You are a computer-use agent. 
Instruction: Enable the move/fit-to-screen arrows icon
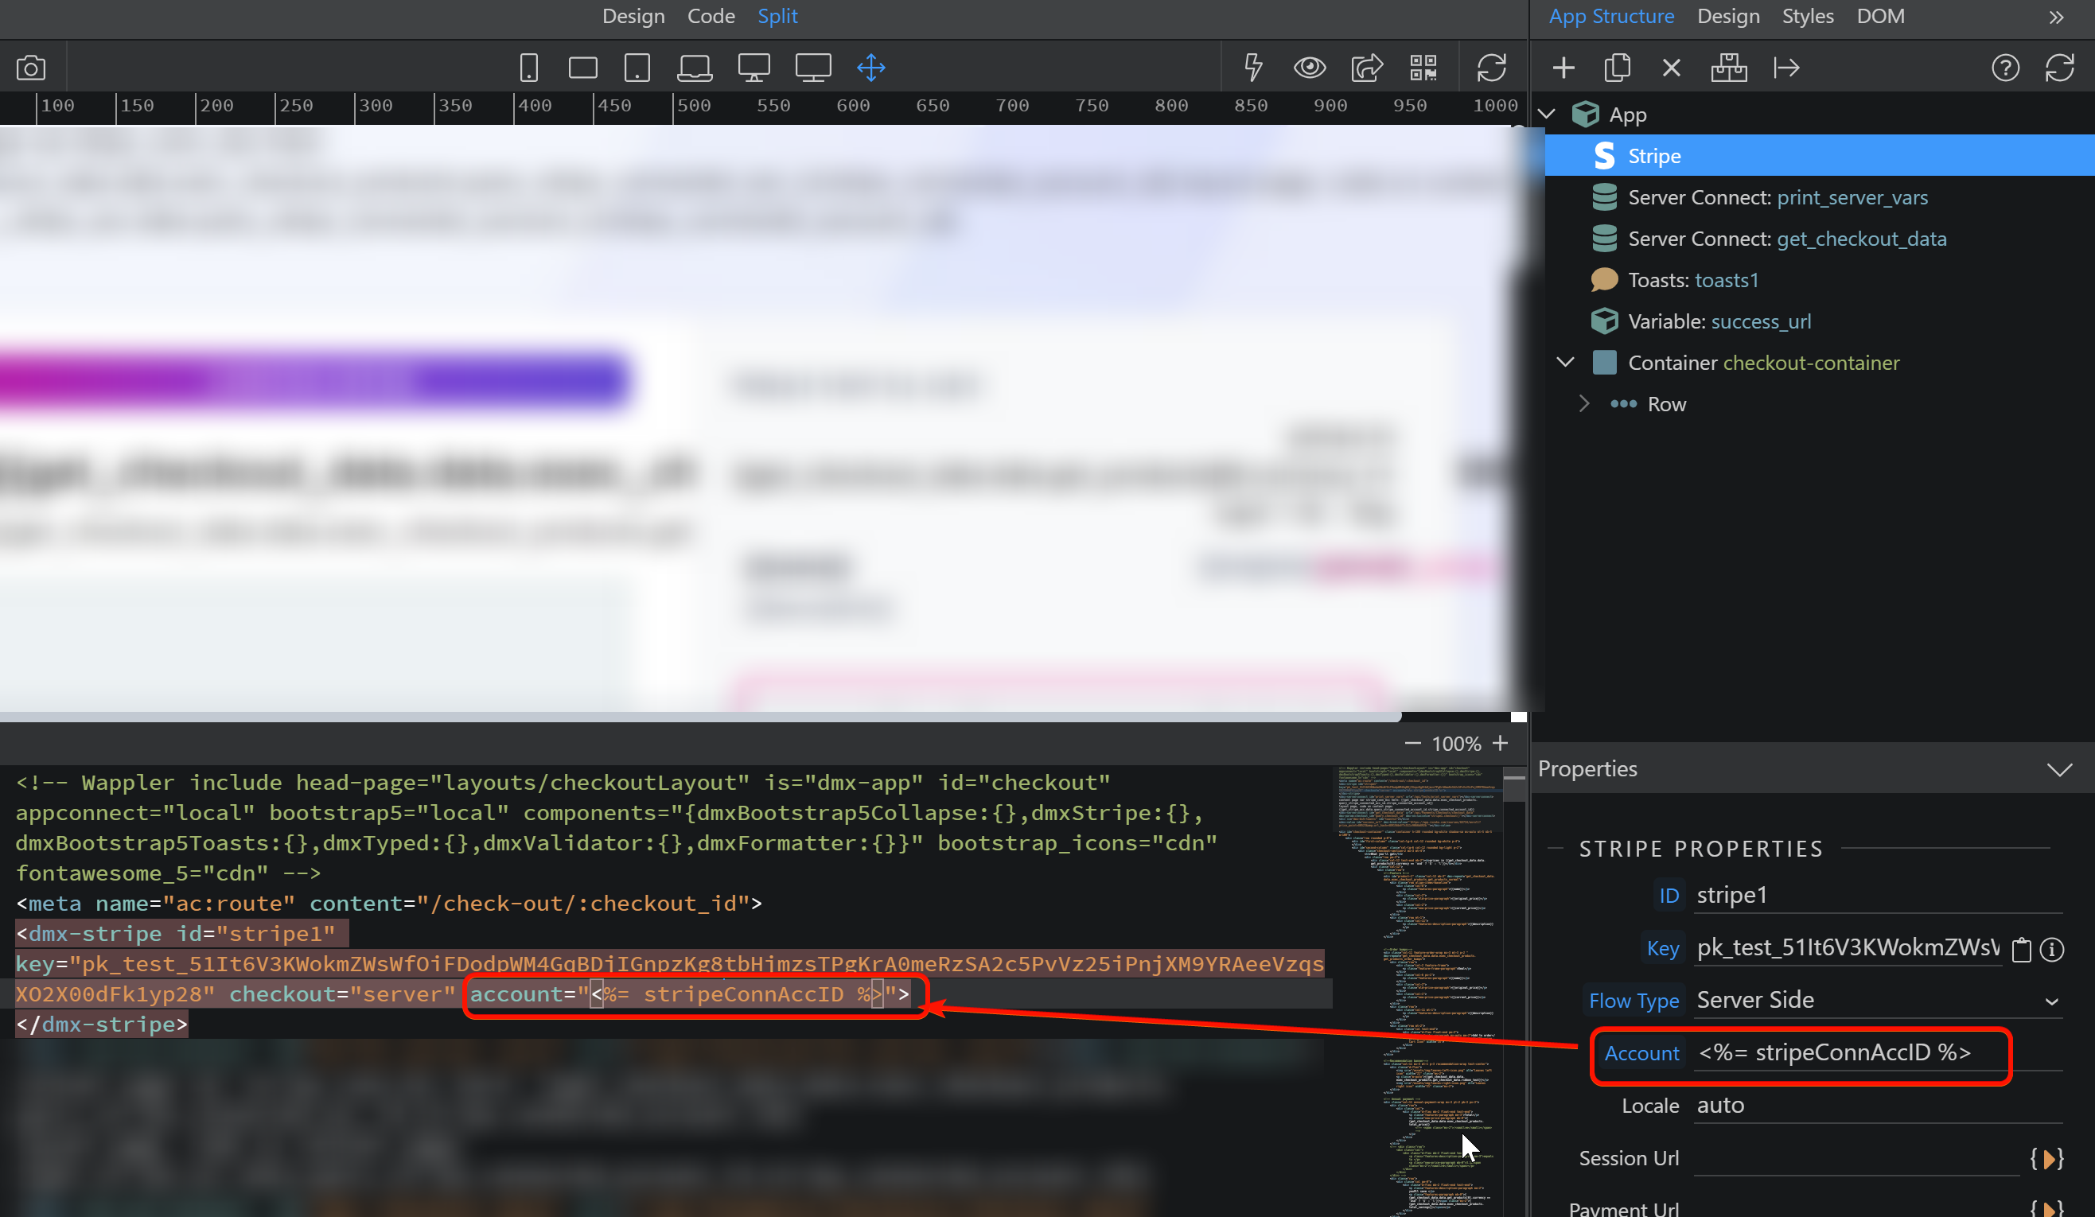tap(870, 68)
